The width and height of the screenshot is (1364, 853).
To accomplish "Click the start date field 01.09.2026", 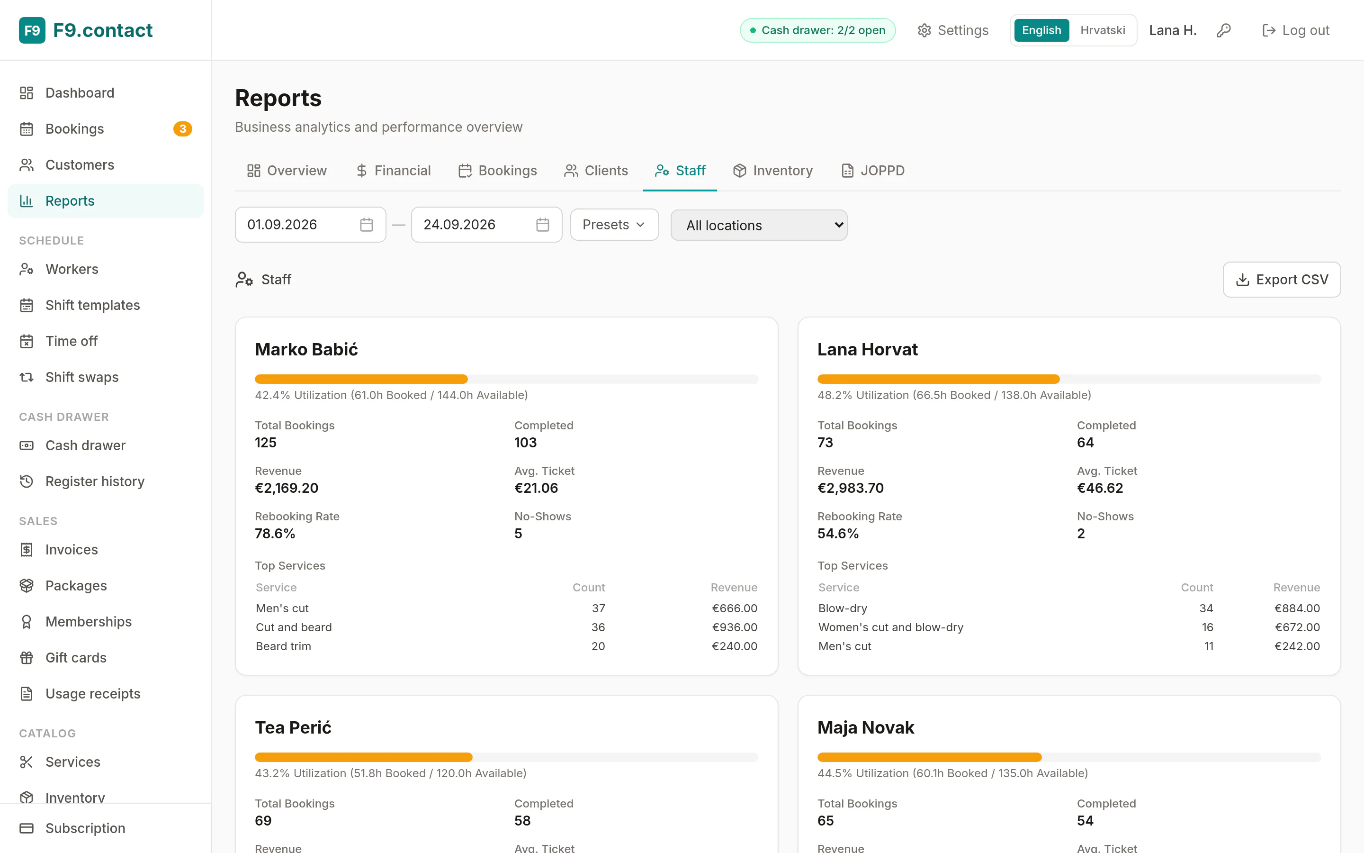I will (311, 225).
